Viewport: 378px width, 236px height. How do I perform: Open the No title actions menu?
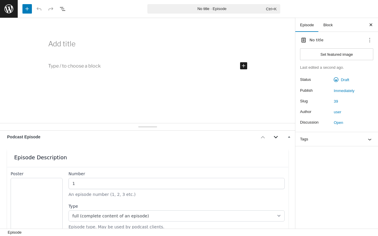click(370, 40)
